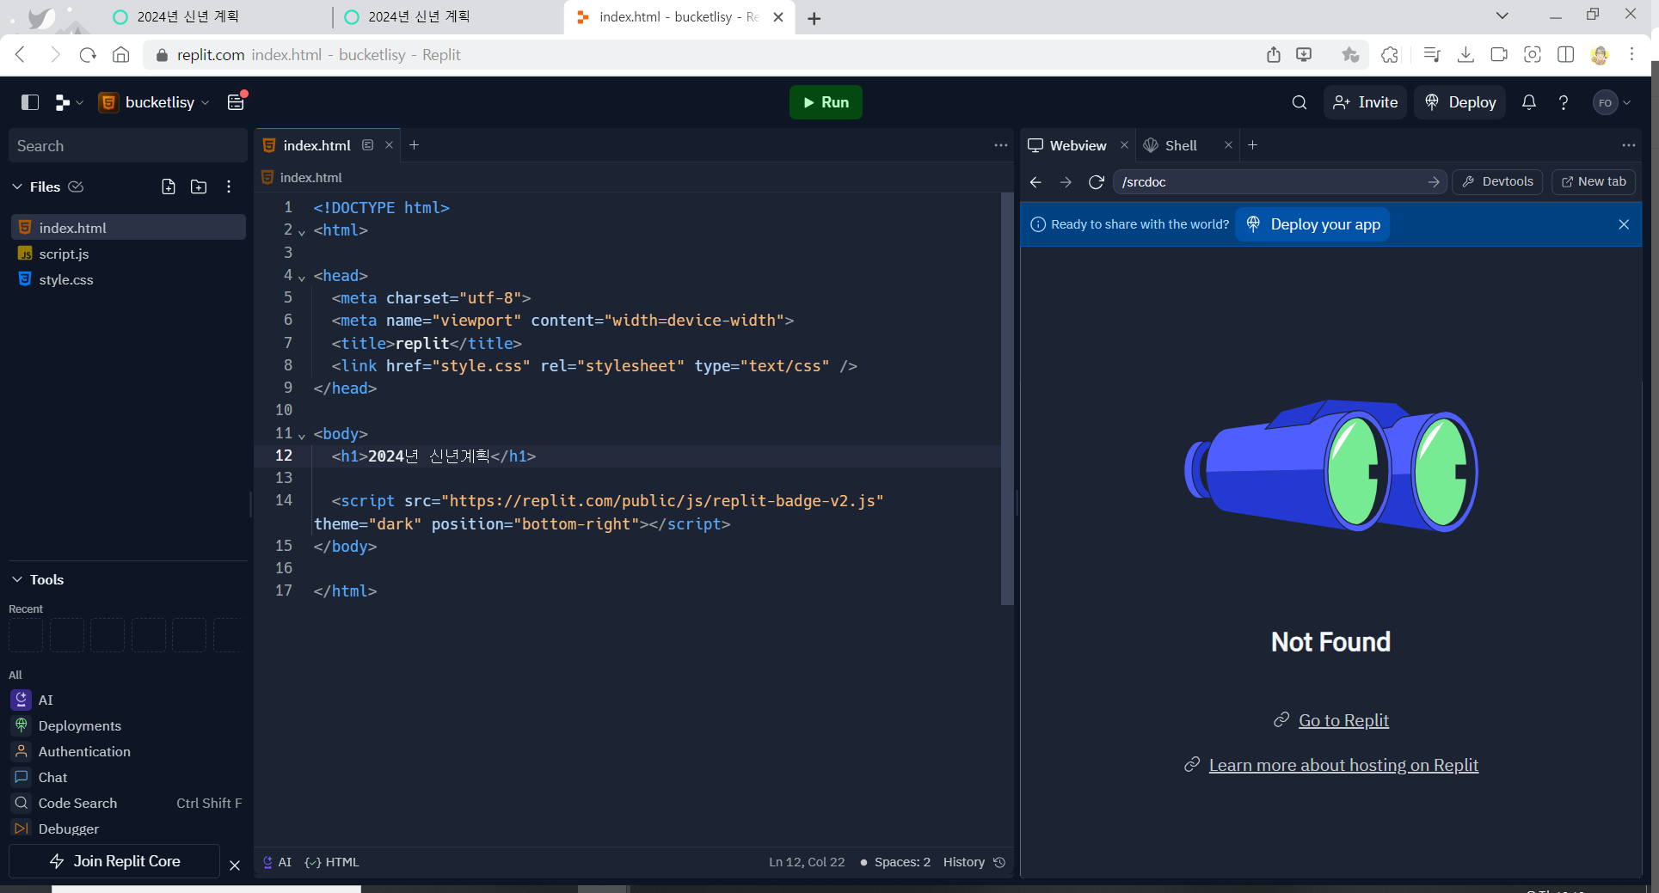Screen dimensions: 1659x893
Task: Click the AI button in editor status bar
Action: (277, 862)
